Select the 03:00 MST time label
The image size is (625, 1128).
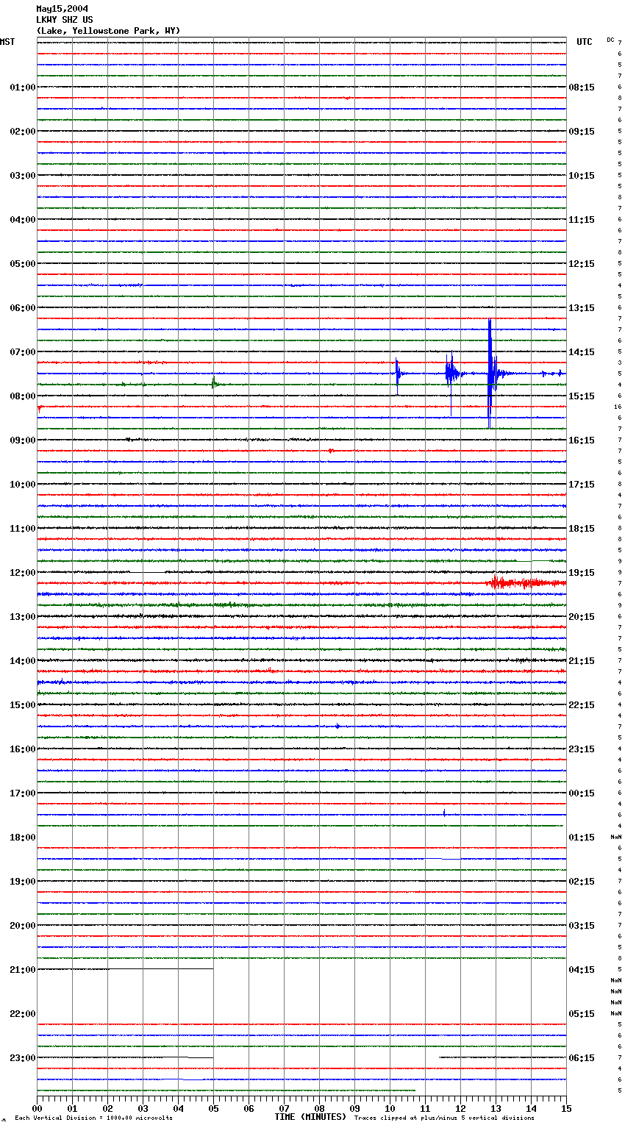pyautogui.click(x=23, y=176)
